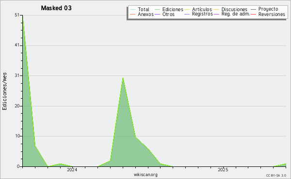This screenshot has height=179, width=291.
Task: Click the Reg. de adm. legend label
Action: click(236, 14)
